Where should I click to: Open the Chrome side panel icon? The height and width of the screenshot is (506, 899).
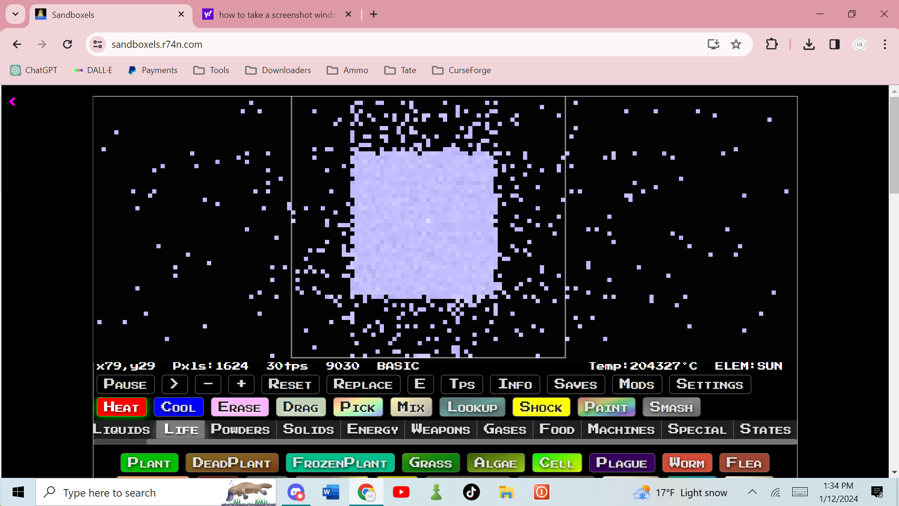(834, 44)
